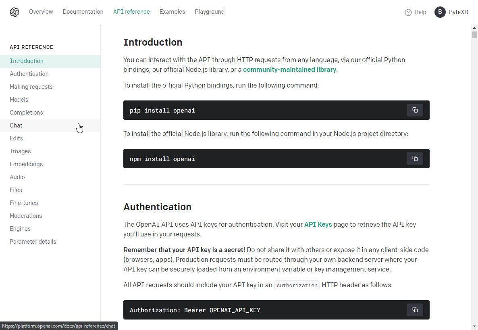This screenshot has width=478, height=330.
Task: Navigate to the Embeddings section
Action: [x=26, y=164]
